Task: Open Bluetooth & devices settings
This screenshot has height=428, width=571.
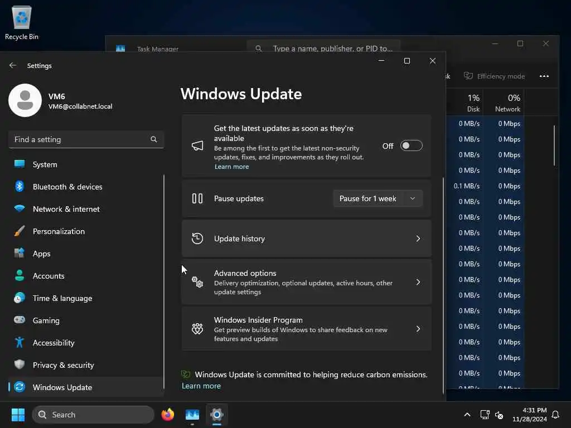Action: pyautogui.click(x=85, y=187)
